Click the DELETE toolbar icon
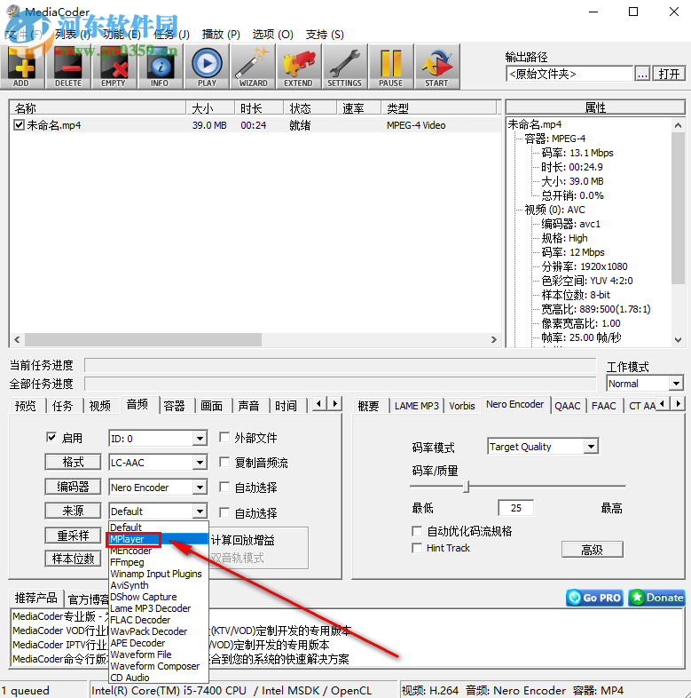 pos(68,67)
